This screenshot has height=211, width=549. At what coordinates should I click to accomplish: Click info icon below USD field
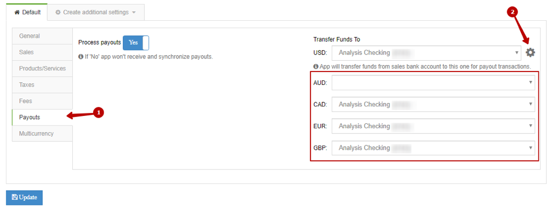(316, 66)
